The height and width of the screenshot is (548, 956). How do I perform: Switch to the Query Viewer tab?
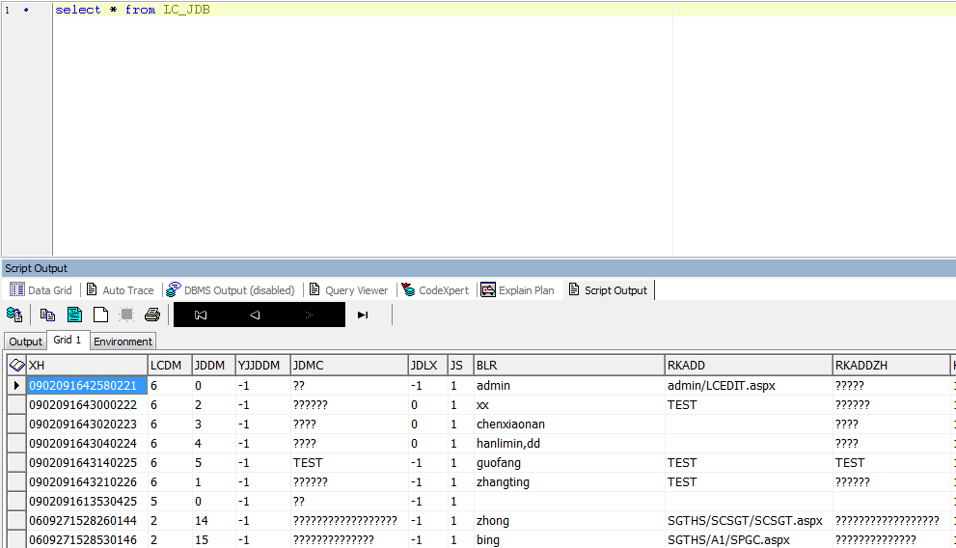[x=348, y=289]
